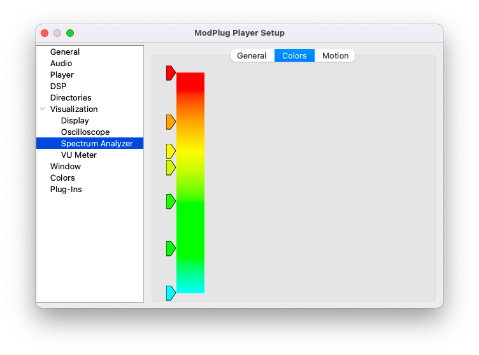The height and width of the screenshot is (355, 479).
Task: Open Player settings in the sidebar
Action: 62,75
